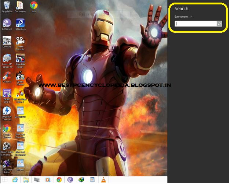
Task: Open File Explorer from the taskbar
Action: [x=26, y=180]
